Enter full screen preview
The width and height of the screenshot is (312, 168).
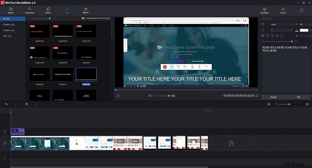(x=257, y=95)
